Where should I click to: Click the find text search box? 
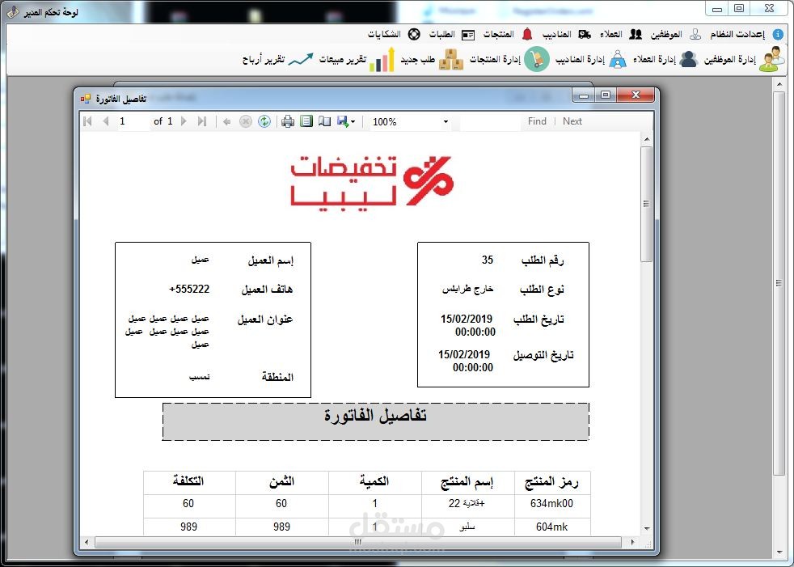click(490, 121)
